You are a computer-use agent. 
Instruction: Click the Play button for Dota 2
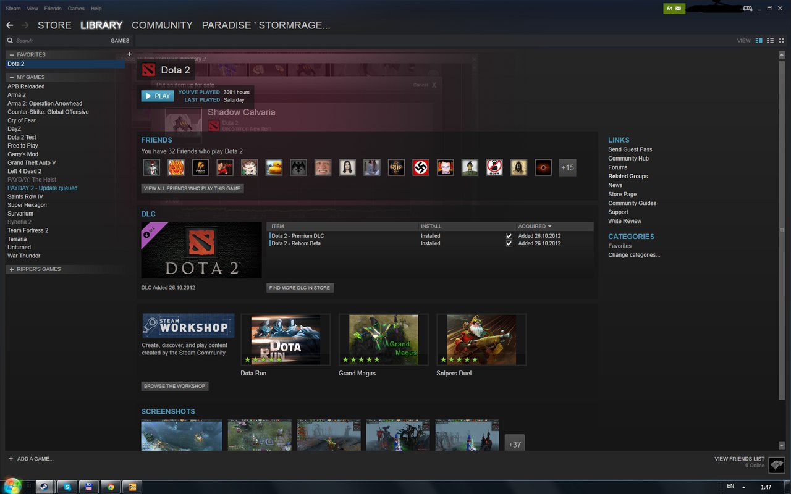pos(157,96)
